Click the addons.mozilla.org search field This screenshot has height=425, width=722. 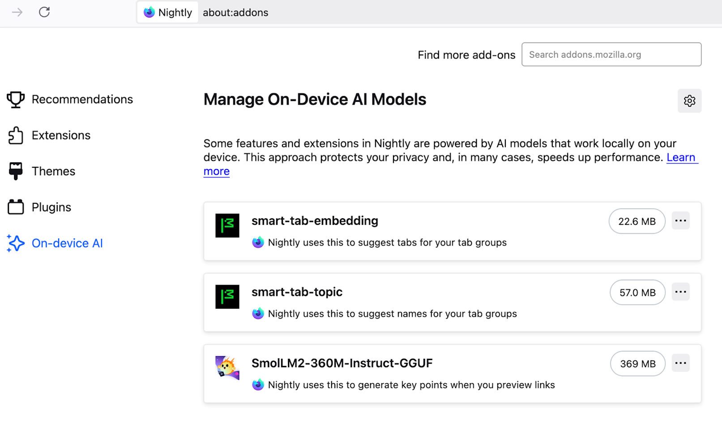(x=611, y=54)
